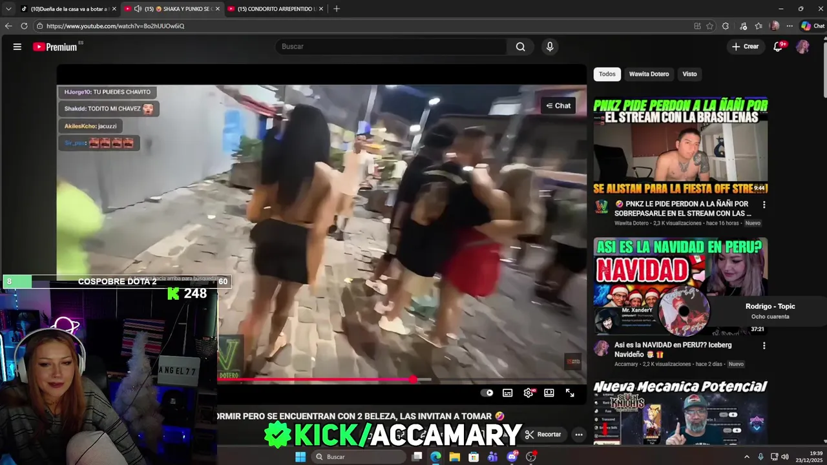Viewport: 827px width, 465px height.
Task: Toggle the autoplay switch in the player
Action: (x=487, y=393)
